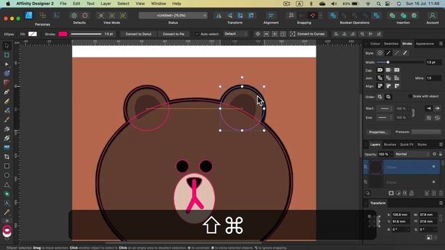The width and height of the screenshot is (445, 250).
Task: Click the pink Stroke colour swatch
Action: [x=63, y=34]
